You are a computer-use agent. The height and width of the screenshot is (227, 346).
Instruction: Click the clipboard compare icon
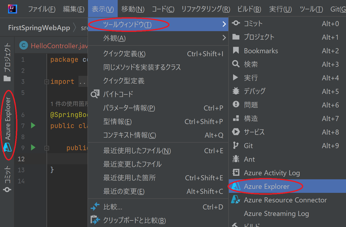point(95,220)
